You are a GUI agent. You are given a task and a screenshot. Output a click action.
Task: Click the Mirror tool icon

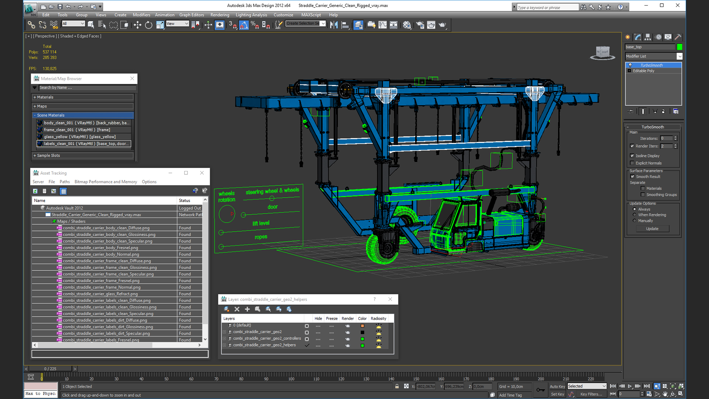coord(334,25)
